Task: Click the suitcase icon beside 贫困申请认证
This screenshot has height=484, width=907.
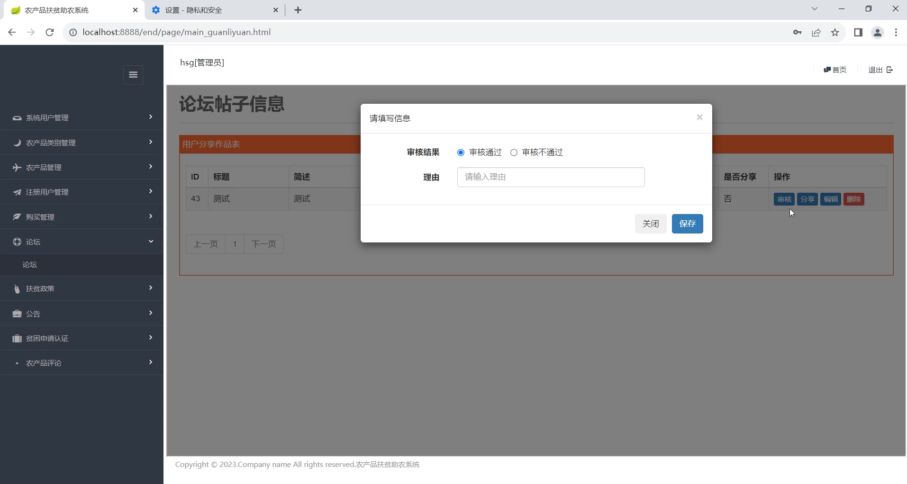Action: tap(17, 339)
